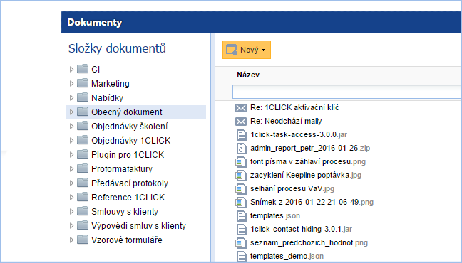Select the Smlouvy s klienty label
The width and height of the screenshot is (462, 263).
125,212
